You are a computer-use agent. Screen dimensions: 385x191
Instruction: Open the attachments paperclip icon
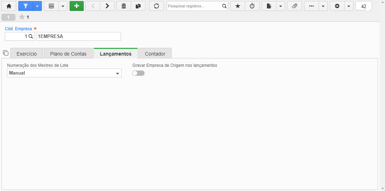coord(295,6)
